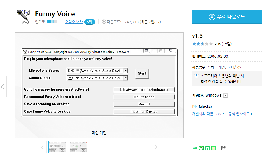Select the first screenshot thumbnail
The image size is (271, 168).
[58, 147]
